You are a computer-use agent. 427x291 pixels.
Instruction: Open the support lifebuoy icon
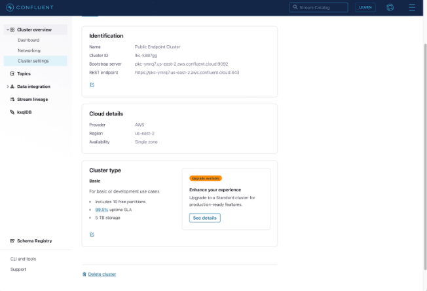(390, 7)
